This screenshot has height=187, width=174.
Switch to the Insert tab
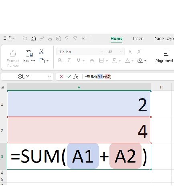(138, 38)
